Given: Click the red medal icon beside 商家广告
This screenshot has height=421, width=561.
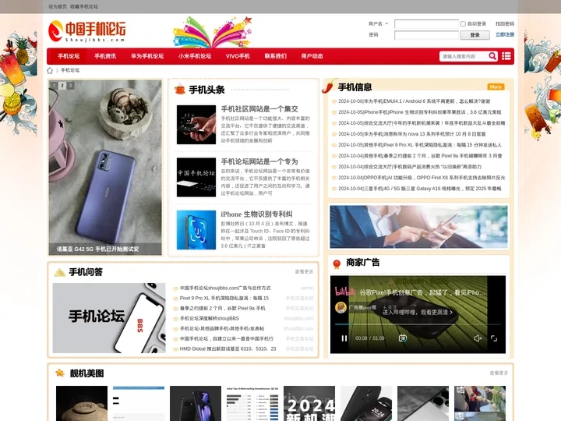Looking at the screenshot, I should pyautogui.click(x=337, y=264).
